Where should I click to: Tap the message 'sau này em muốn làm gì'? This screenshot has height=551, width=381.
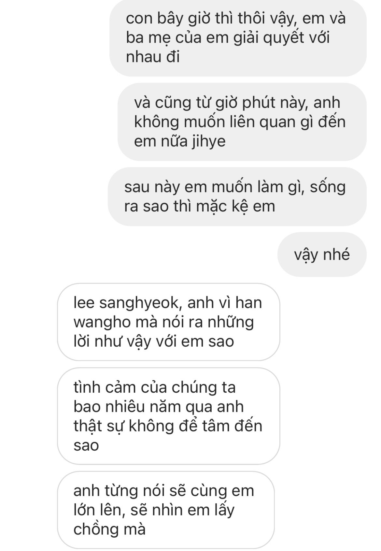coord(237,196)
